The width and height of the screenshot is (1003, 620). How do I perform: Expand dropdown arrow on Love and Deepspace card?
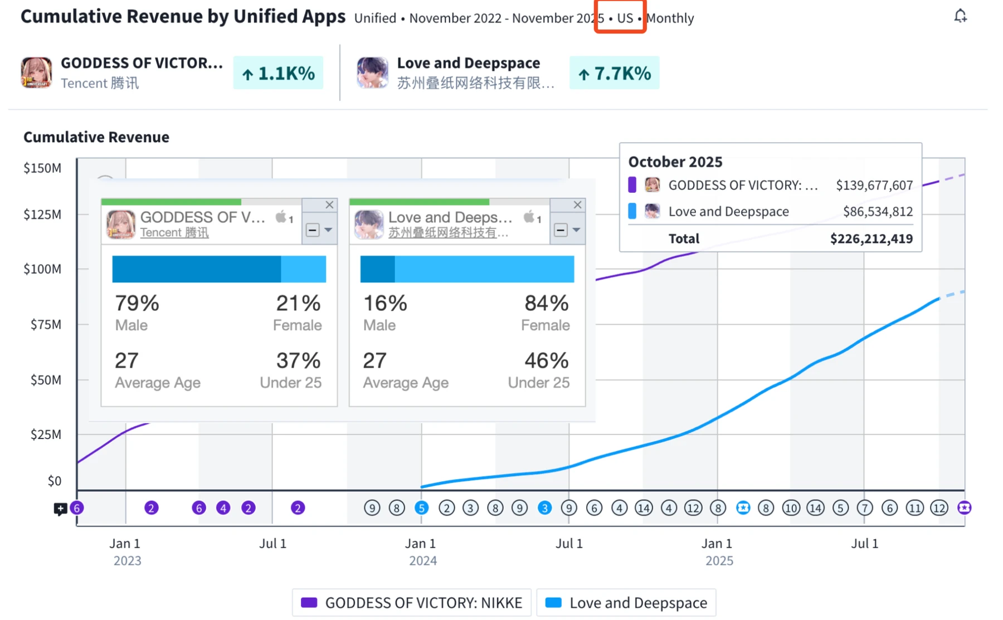coord(577,230)
